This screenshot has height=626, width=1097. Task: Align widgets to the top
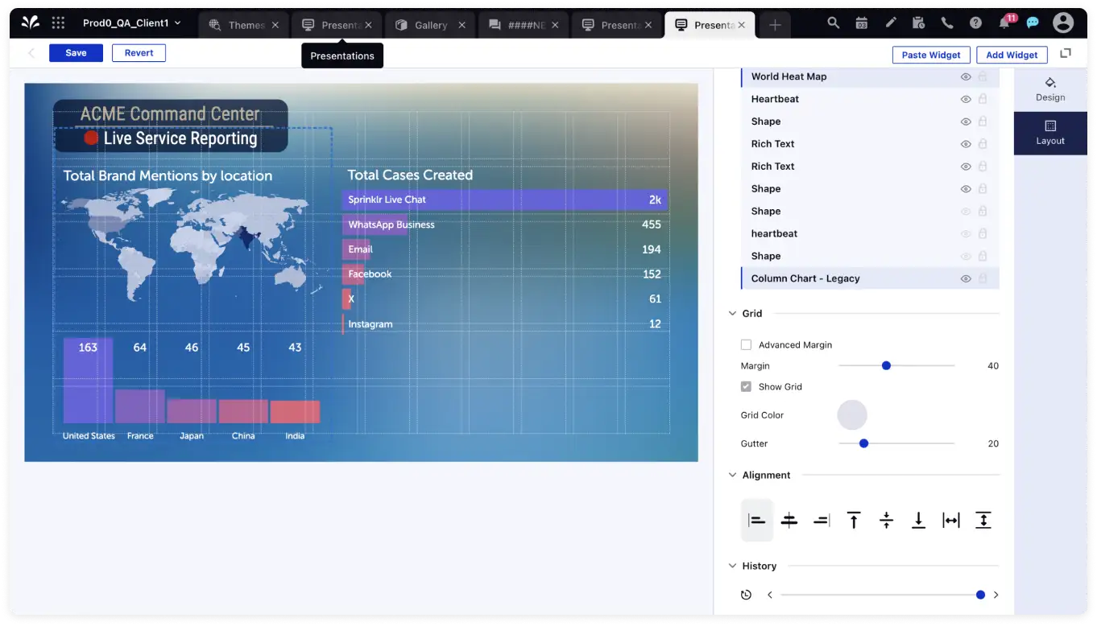pos(854,521)
